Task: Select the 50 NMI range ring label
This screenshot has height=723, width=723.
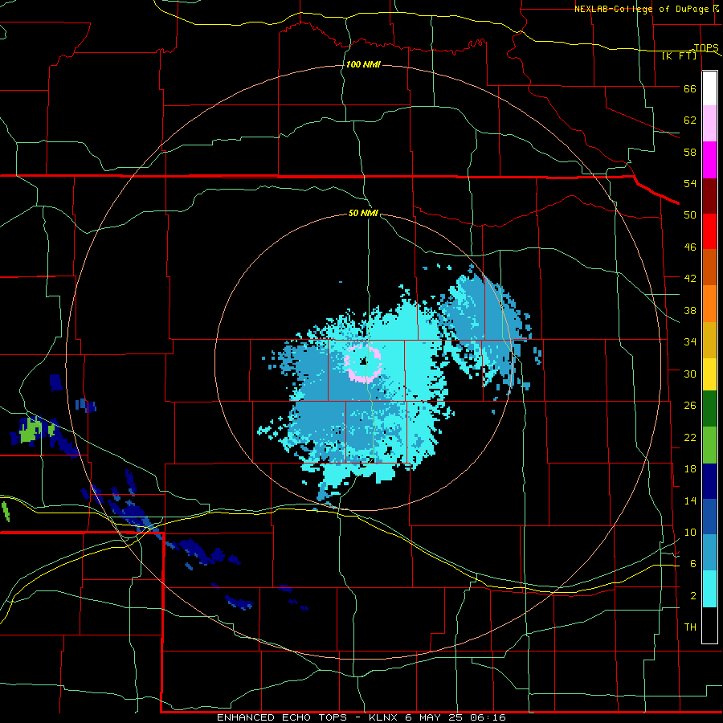Action: pos(363,213)
